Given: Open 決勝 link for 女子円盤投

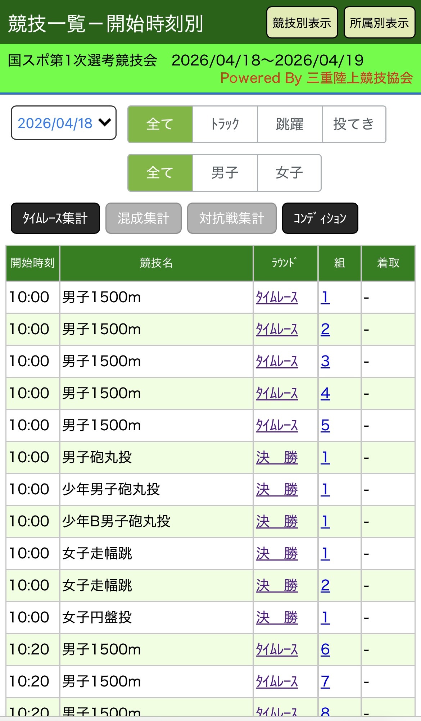Looking at the screenshot, I should (277, 618).
